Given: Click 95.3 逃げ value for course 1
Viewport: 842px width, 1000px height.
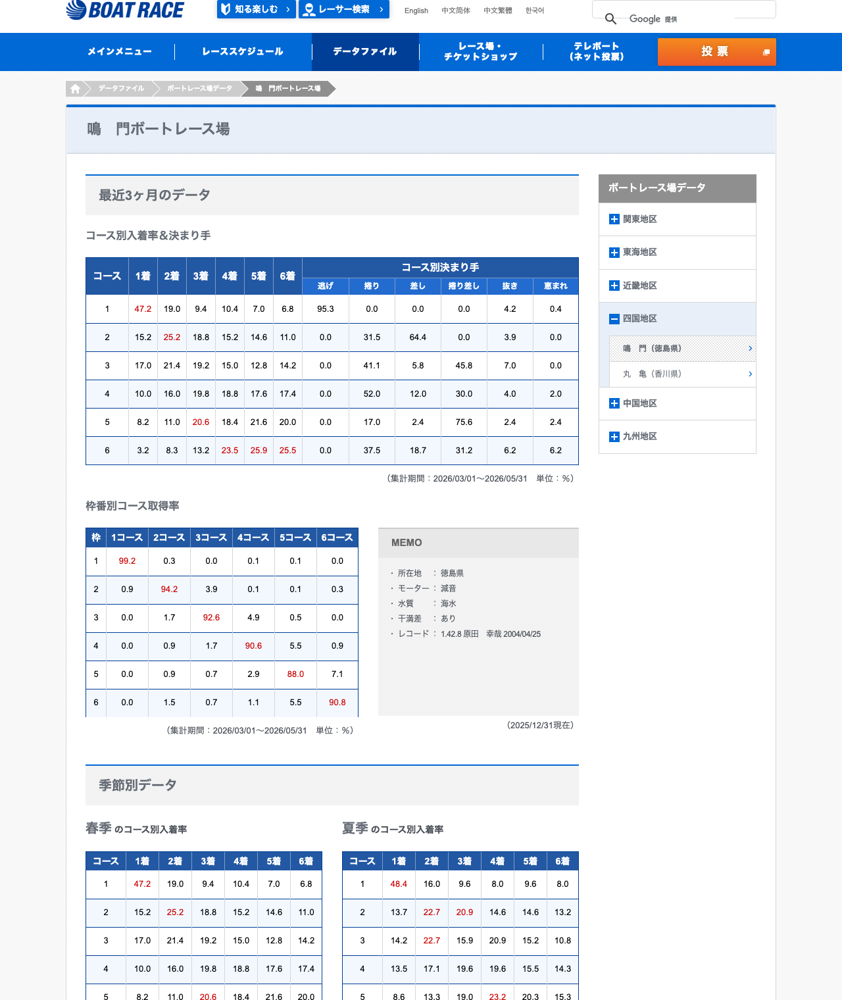Looking at the screenshot, I should [x=326, y=309].
